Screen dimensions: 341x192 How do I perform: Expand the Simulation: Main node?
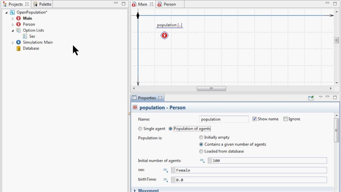(x=13, y=43)
